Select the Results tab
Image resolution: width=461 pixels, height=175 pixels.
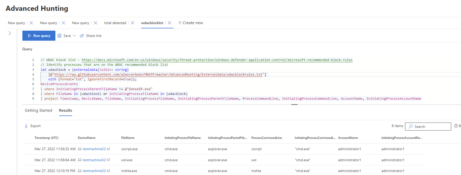[66, 111]
